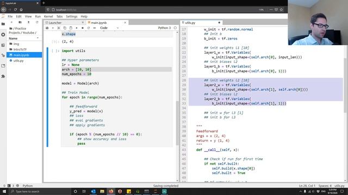The image size is (348, 195).
Task: Click the taskbar search box
Action: 40,191
